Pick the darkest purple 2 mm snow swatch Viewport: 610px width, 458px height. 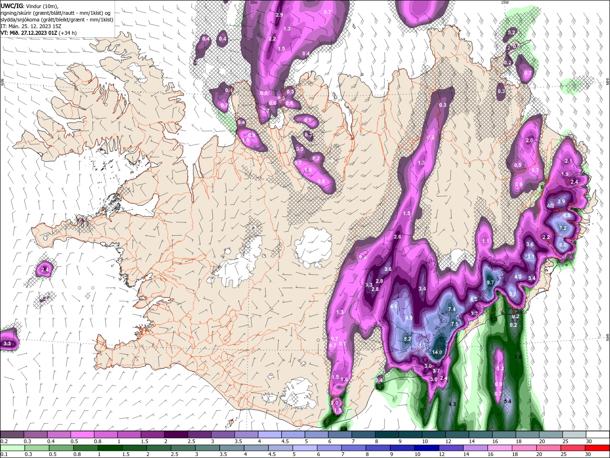pyautogui.click(x=176, y=435)
